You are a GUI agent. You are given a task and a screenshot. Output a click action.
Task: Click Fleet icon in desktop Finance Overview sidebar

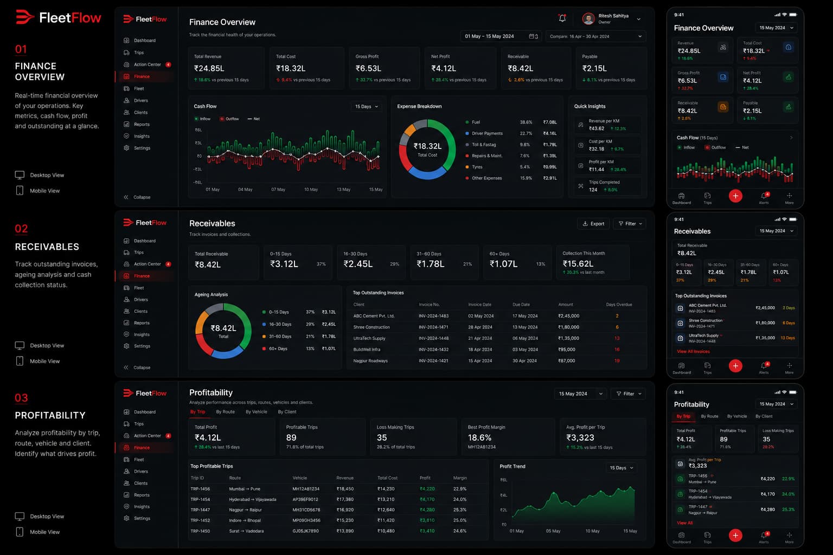126,88
